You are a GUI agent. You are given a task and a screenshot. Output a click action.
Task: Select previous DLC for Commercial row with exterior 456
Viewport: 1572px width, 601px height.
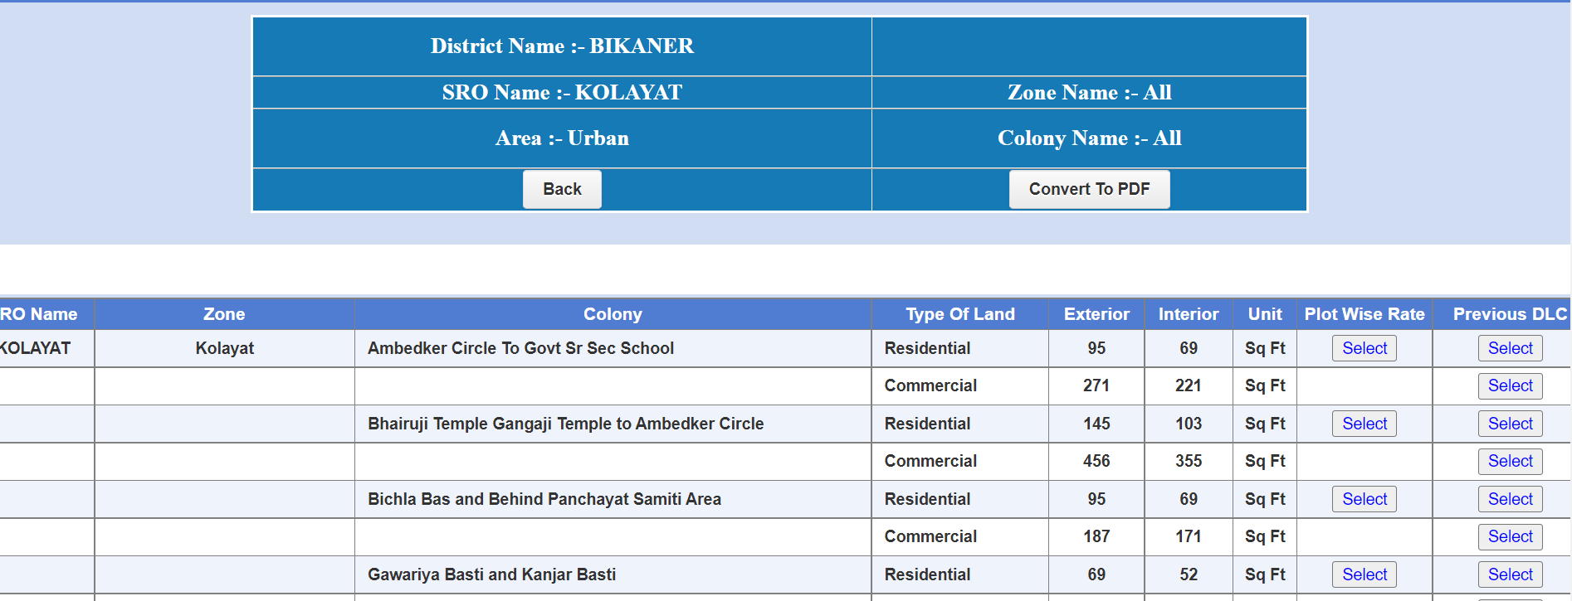pos(1510,461)
